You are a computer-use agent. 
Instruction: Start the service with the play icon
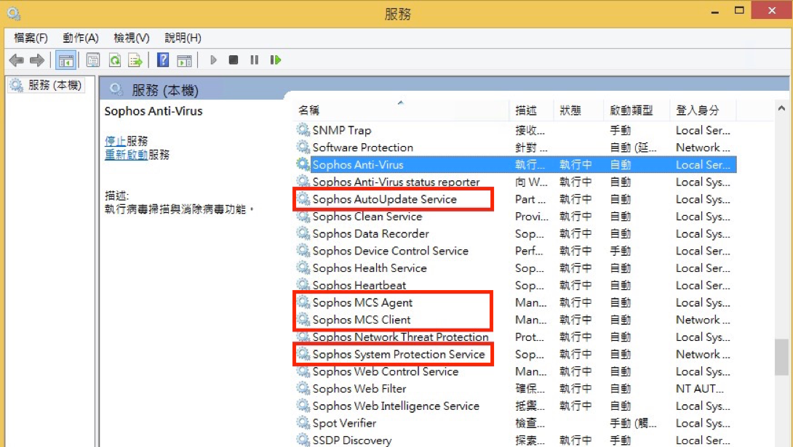click(213, 60)
